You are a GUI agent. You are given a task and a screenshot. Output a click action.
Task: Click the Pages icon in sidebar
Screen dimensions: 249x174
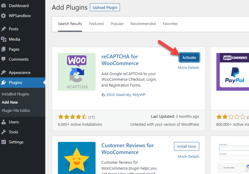(x=4, y=49)
